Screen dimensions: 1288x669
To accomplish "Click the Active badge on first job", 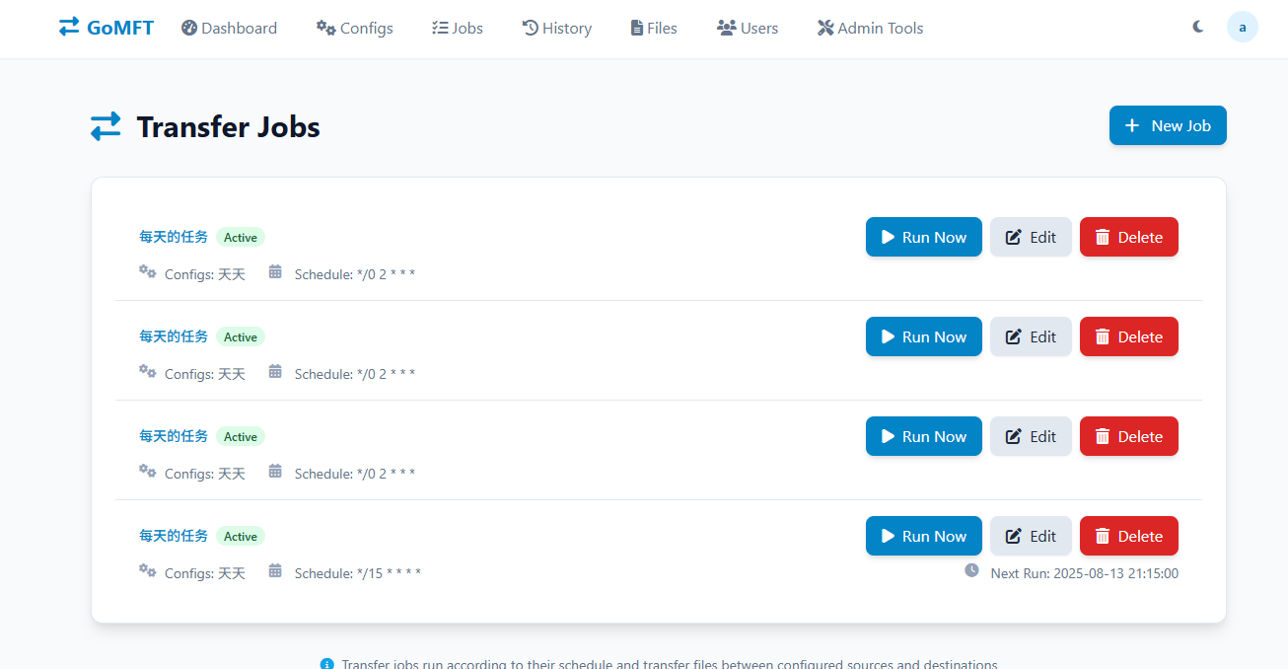I will tap(241, 237).
